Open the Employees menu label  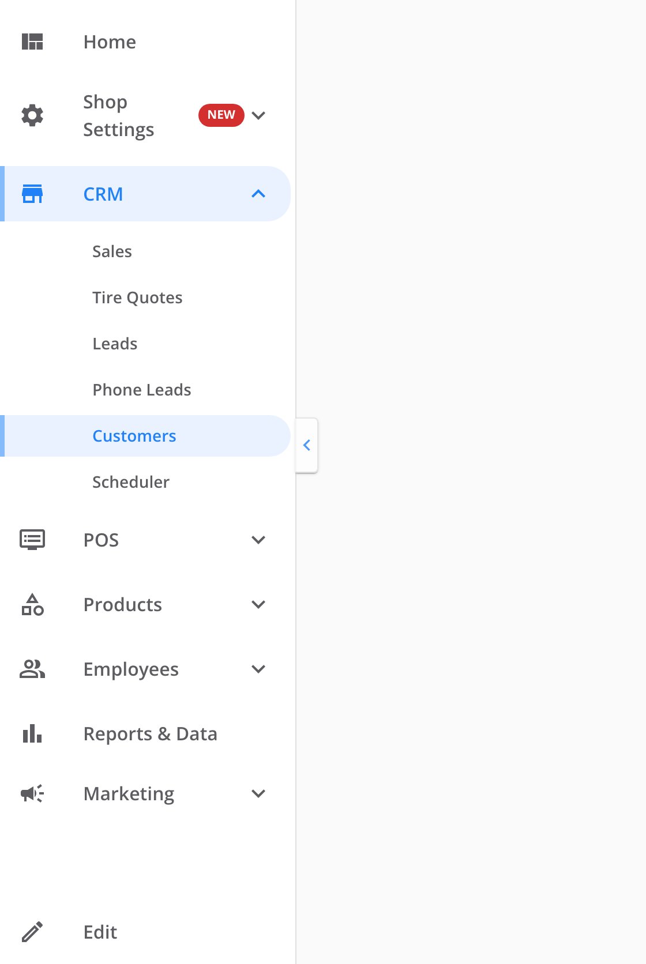(131, 669)
